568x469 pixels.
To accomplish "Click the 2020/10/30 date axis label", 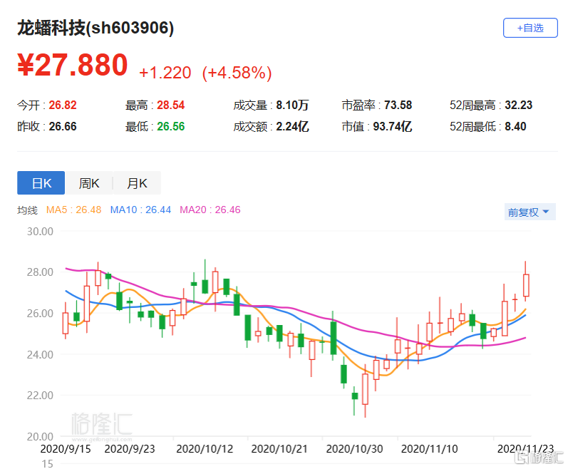I will (354, 449).
